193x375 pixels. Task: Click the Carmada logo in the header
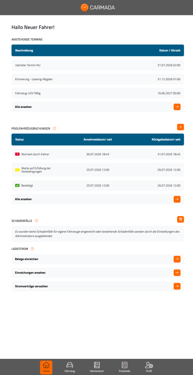[98, 7]
